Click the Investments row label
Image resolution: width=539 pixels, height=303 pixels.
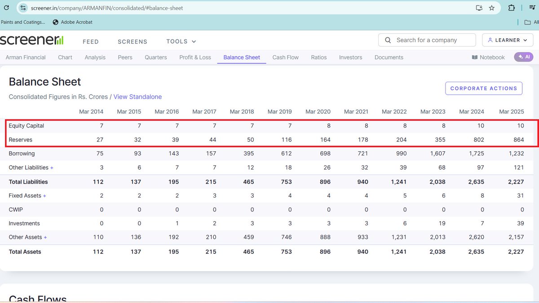[24, 224]
